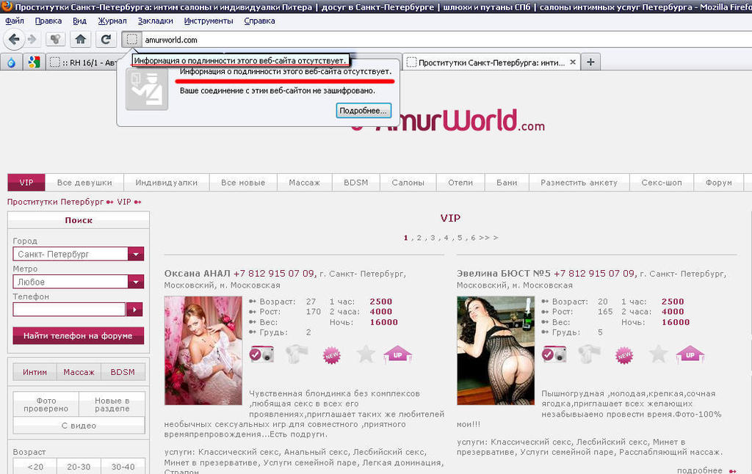Switch to the Форум navigation tab
752x474 pixels.
pyautogui.click(x=718, y=183)
